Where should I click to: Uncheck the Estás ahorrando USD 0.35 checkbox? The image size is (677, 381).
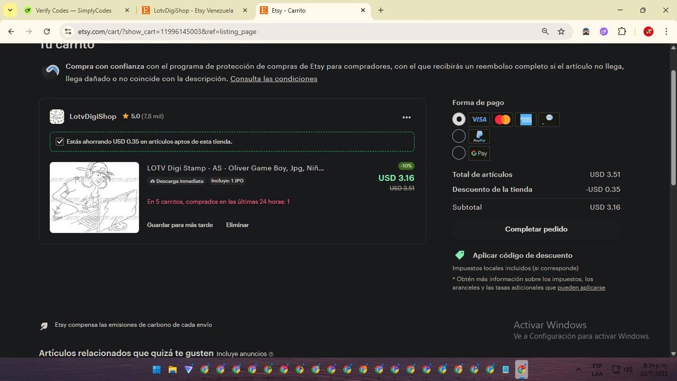tap(60, 142)
